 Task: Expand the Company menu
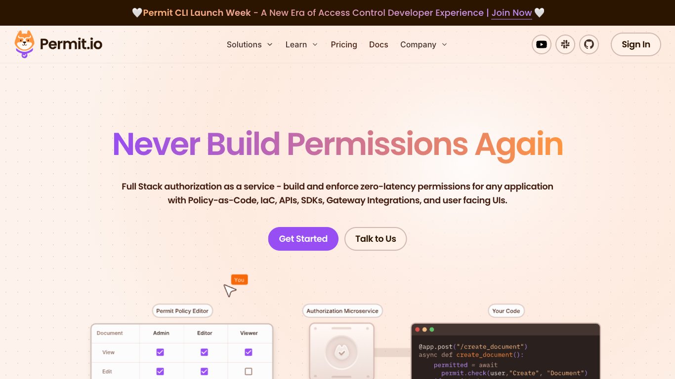pos(423,44)
